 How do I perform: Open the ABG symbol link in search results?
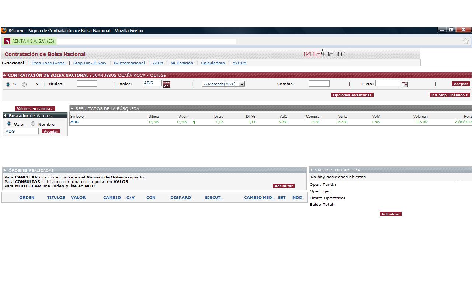click(x=74, y=122)
